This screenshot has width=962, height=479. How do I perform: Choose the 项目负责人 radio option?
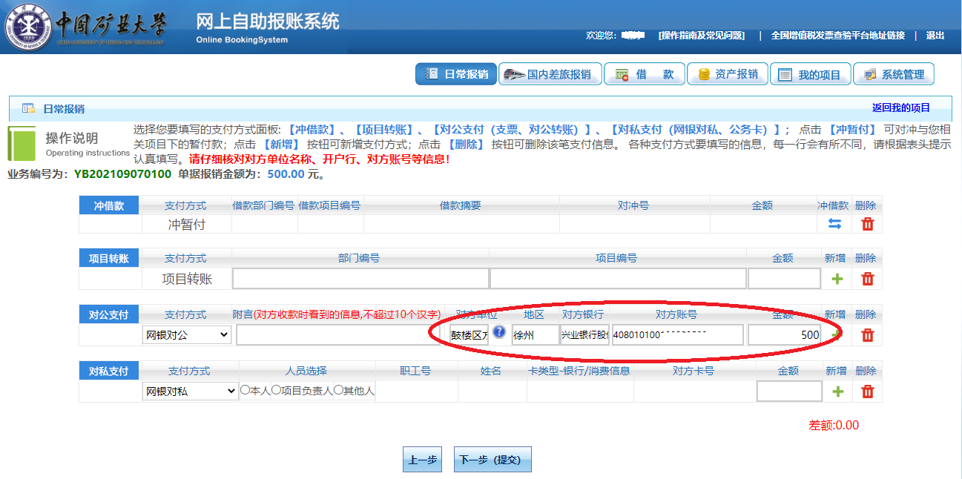tap(276, 390)
